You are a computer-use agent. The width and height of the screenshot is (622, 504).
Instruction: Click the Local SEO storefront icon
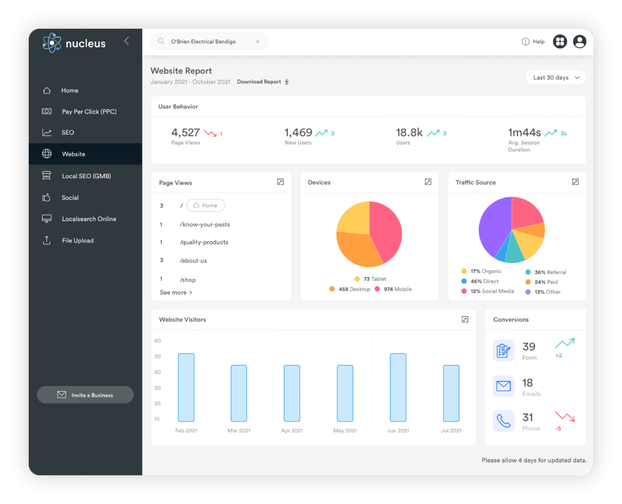pos(47,176)
